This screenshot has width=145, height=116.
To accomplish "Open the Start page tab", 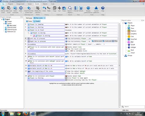I will 29,18.
